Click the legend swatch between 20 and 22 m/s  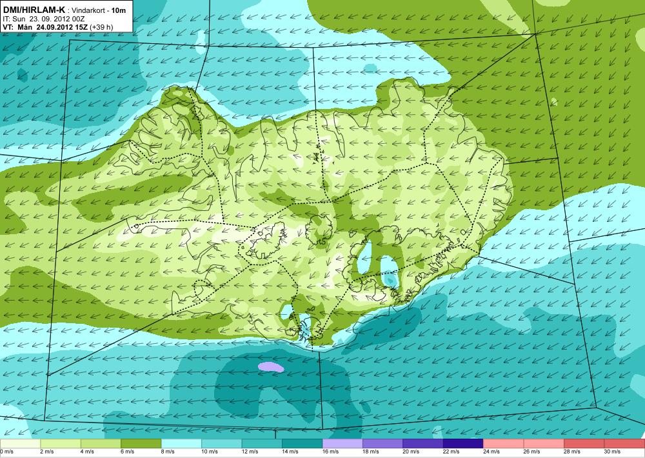click(423, 444)
